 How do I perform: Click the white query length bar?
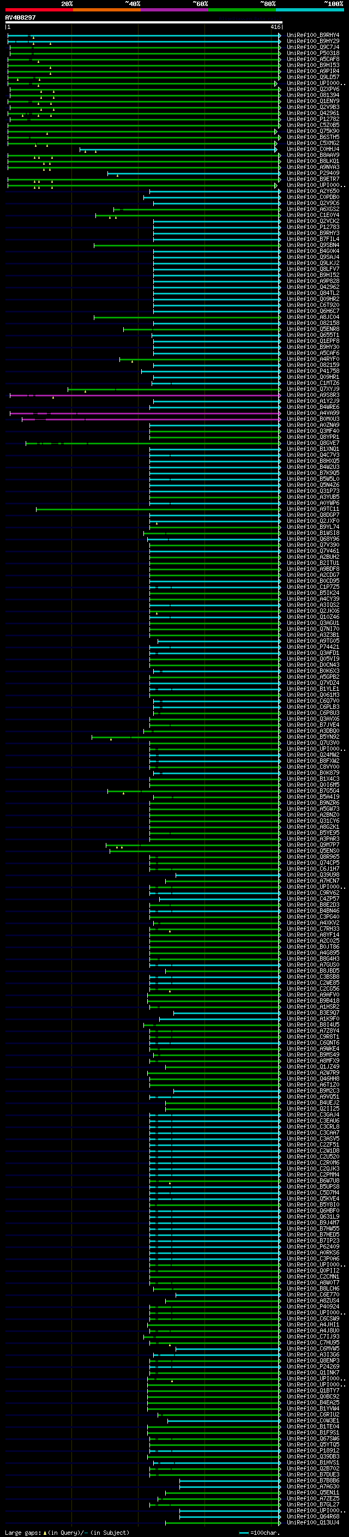(144, 22)
